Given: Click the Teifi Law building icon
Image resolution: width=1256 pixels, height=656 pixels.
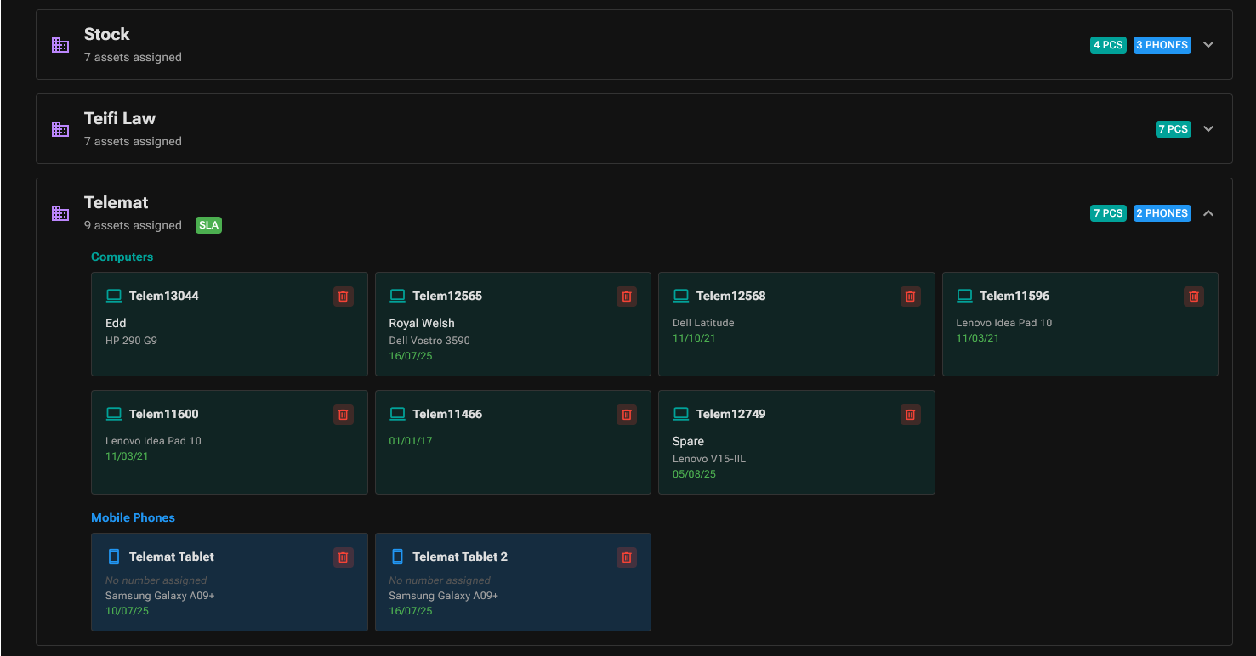Looking at the screenshot, I should point(60,129).
